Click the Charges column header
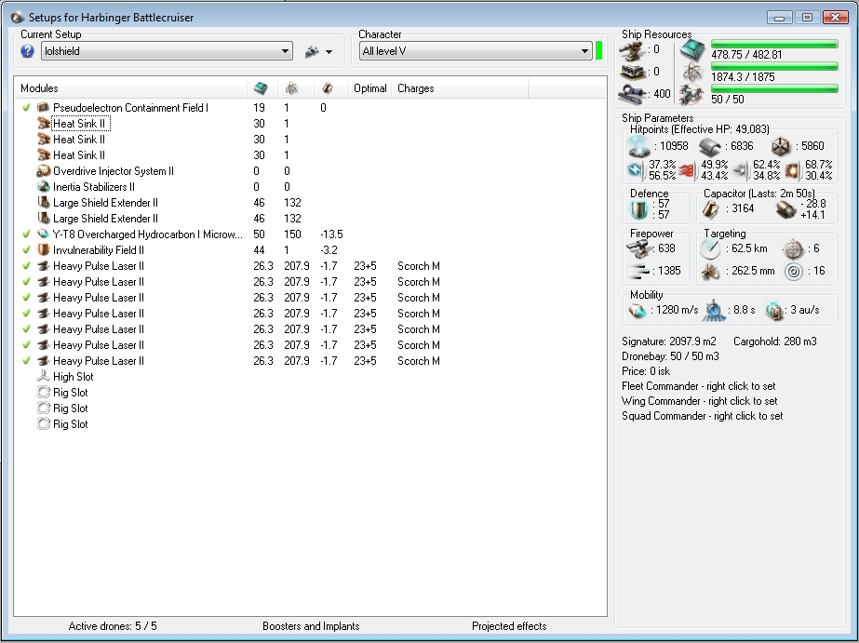This screenshot has height=643, width=859. (416, 88)
